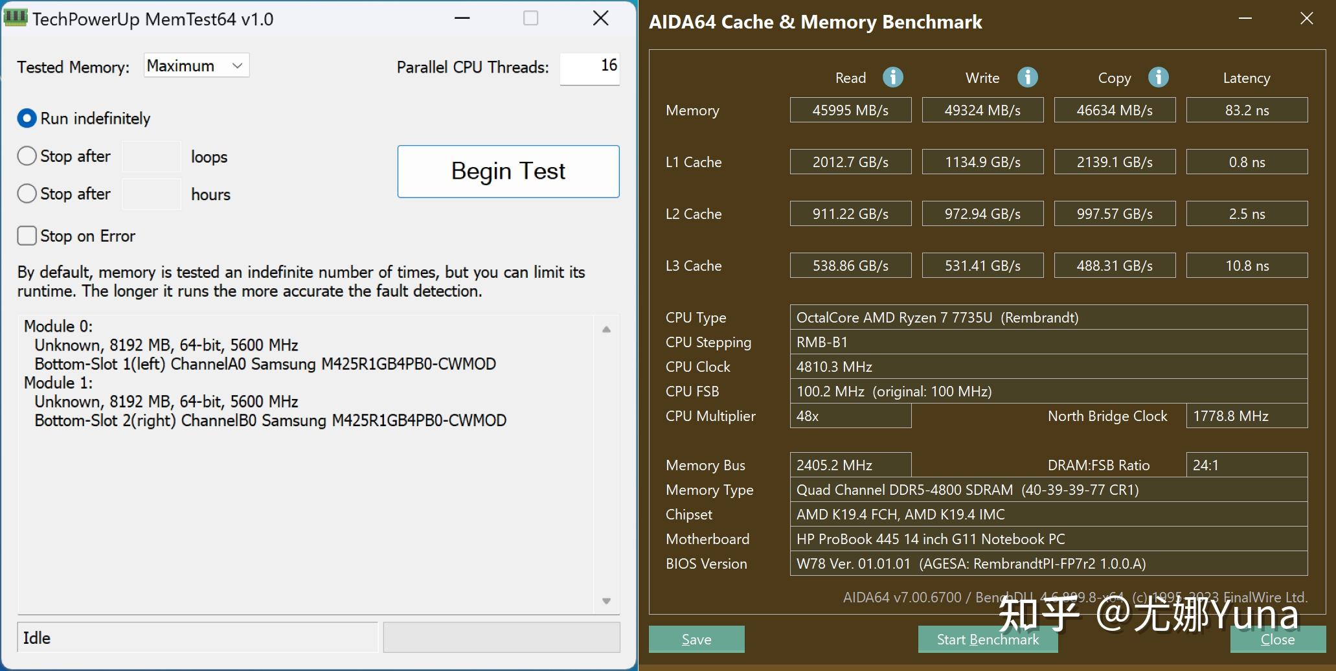The height and width of the screenshot is (671, 1336).
Task: Close the MemTest64 window
Action: click(x=601, y=18)
